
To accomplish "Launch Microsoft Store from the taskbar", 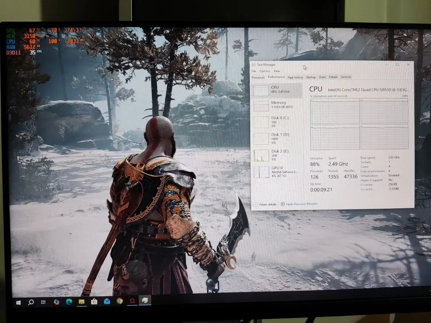I will pyautogui.click(x=94, y=301).
